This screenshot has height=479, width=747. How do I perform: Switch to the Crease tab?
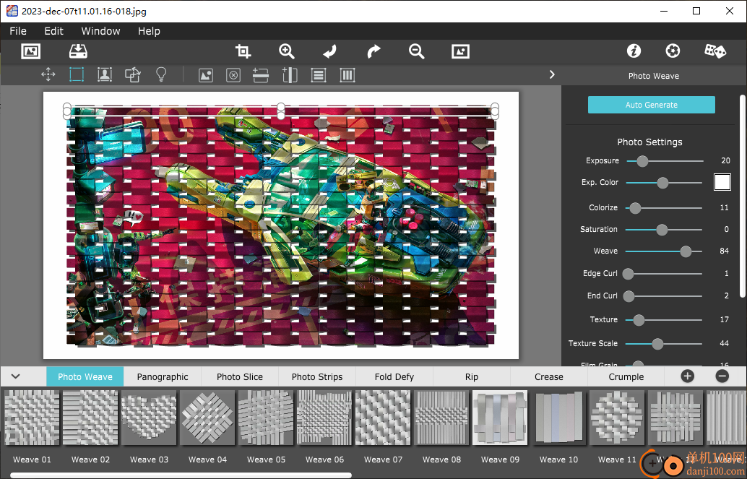549,376
